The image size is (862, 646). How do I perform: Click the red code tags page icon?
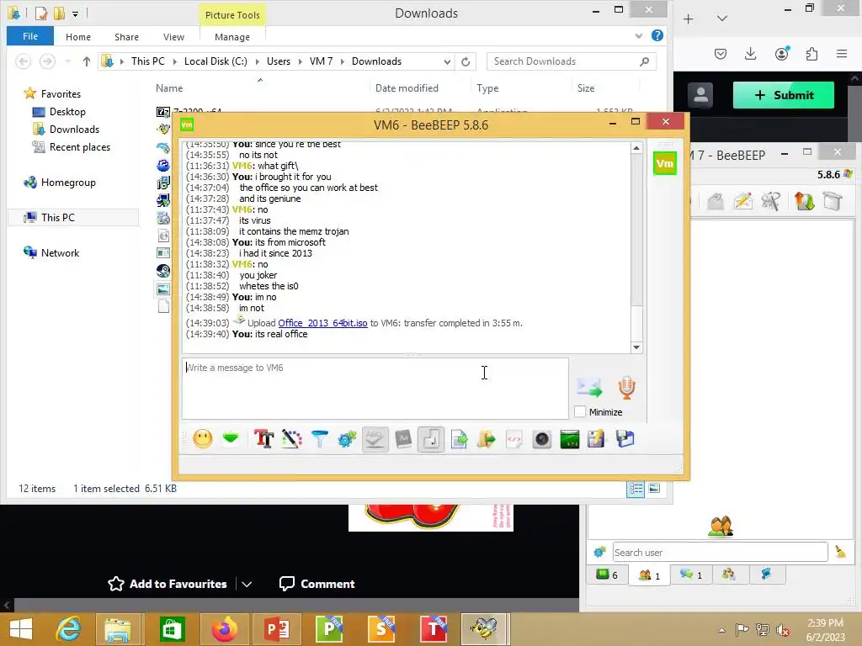coord(514,439)
